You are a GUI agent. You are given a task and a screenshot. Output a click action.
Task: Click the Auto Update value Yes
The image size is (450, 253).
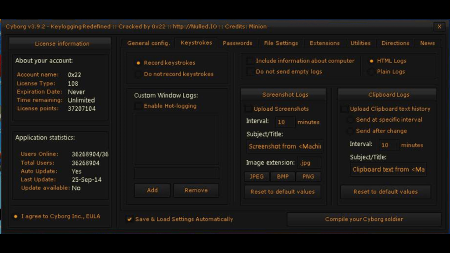pyautogui.click(x=76, y=171)
